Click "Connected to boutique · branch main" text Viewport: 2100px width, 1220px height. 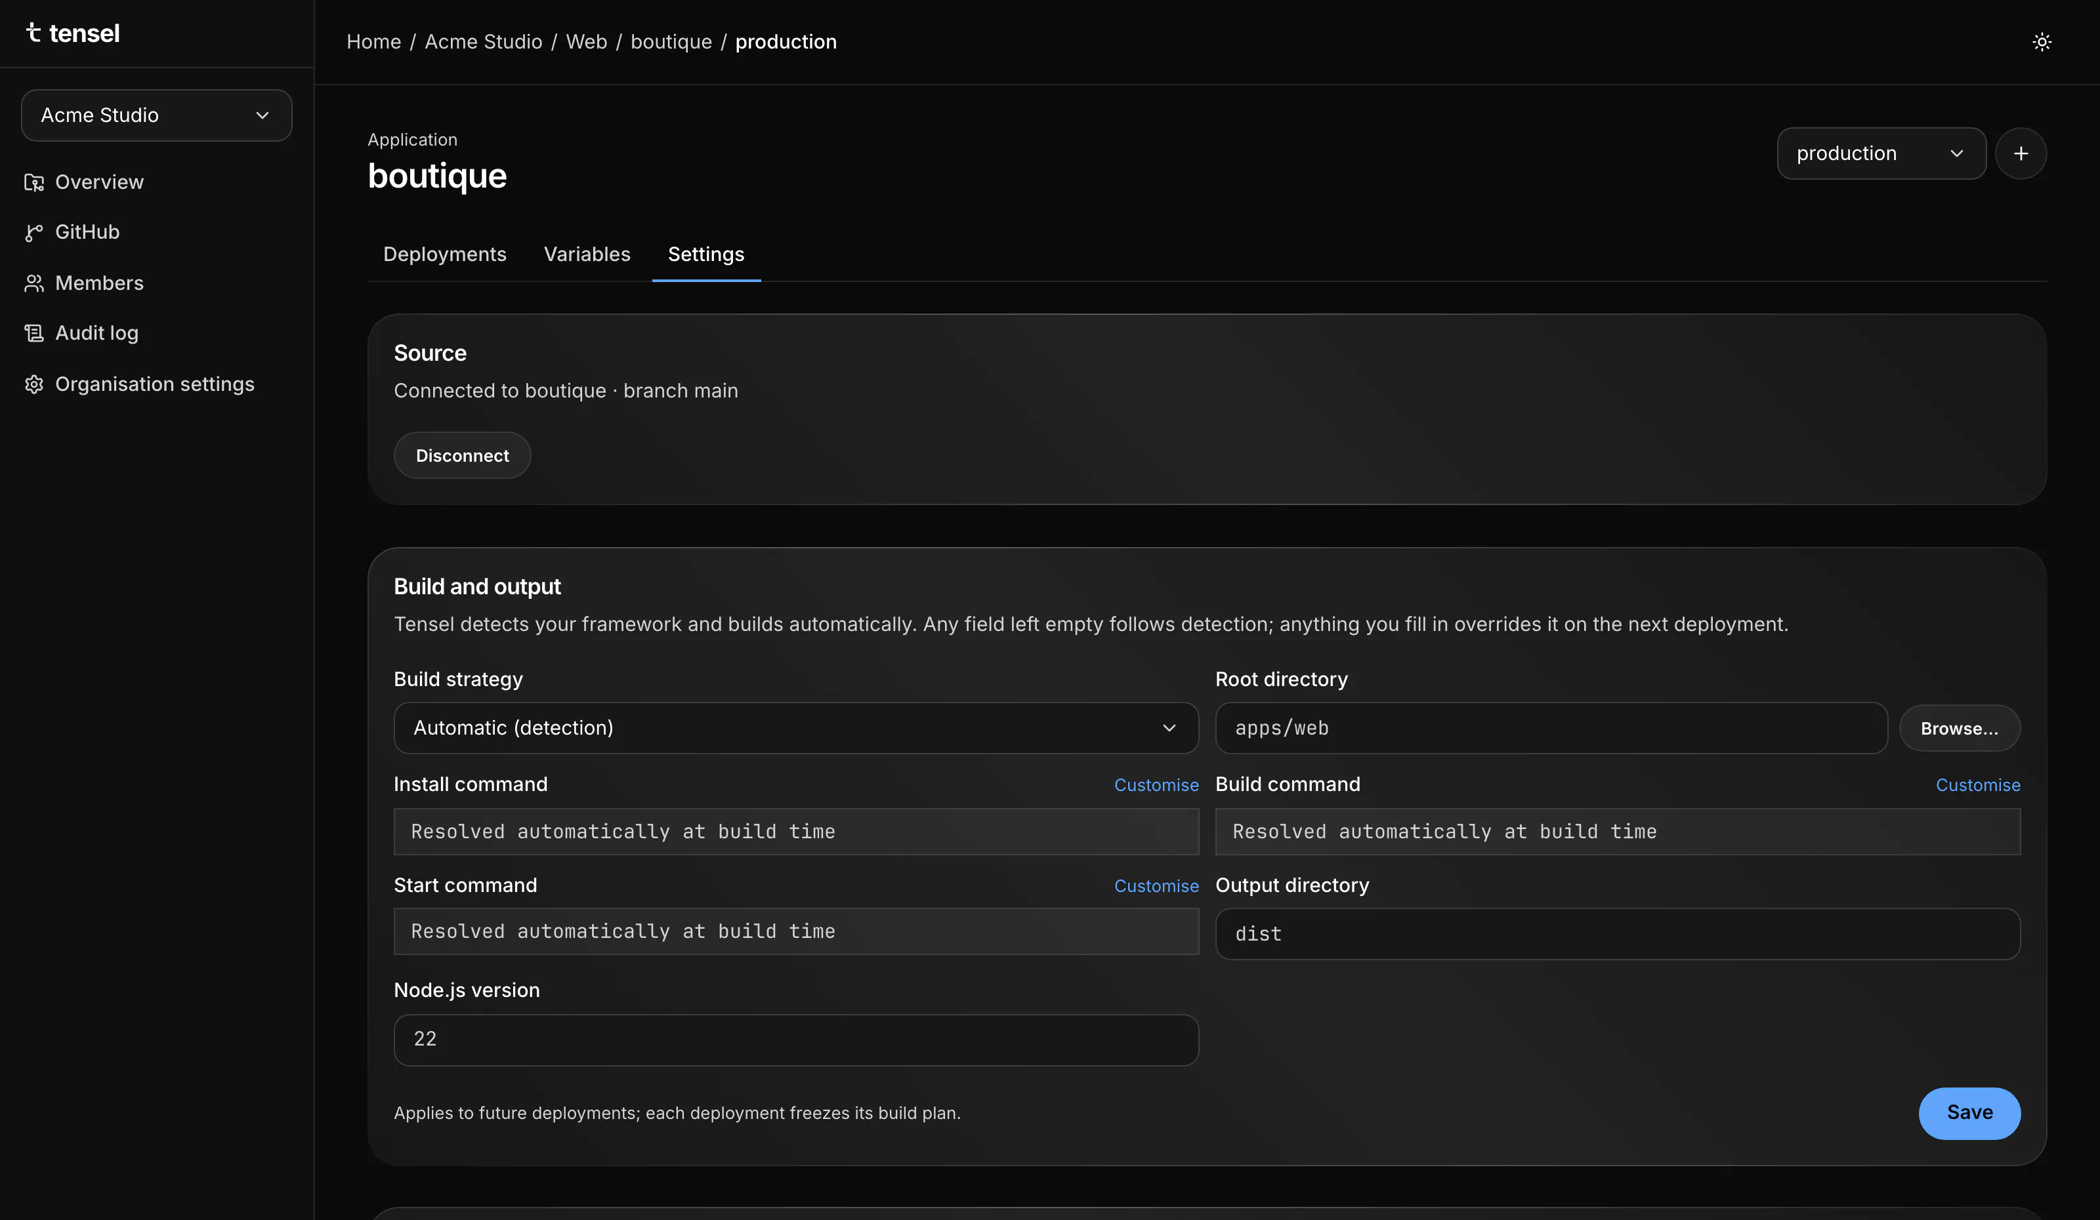pyautogui.click(x=566, y=390)
